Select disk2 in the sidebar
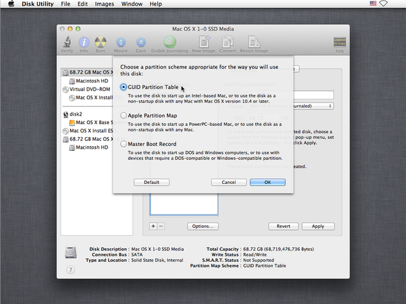The height and width of the screenshot is (304, 406). (x=73, y=114)
